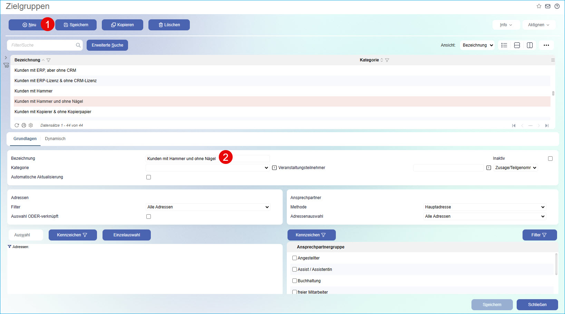This screenshot has width=565, height=314.
Task: Jump to last page of records
Action: pyautogui.click(x=547, y=126)
